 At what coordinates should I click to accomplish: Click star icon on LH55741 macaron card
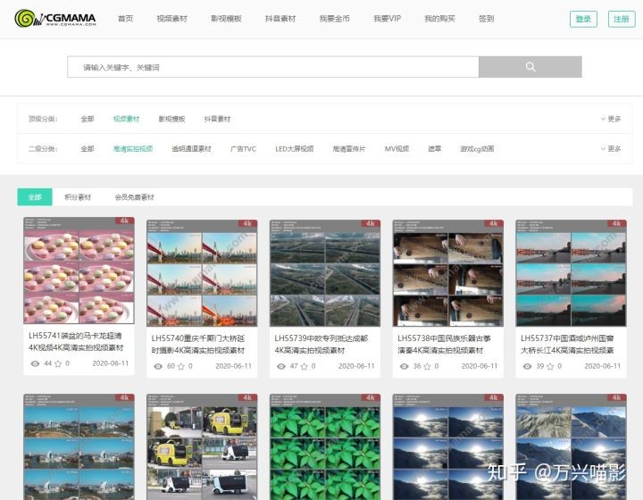pyautogui.click(x=57, y=364)
